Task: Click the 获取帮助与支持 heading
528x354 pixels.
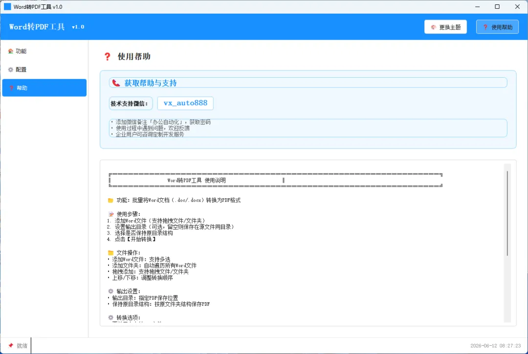Action: 151,83
